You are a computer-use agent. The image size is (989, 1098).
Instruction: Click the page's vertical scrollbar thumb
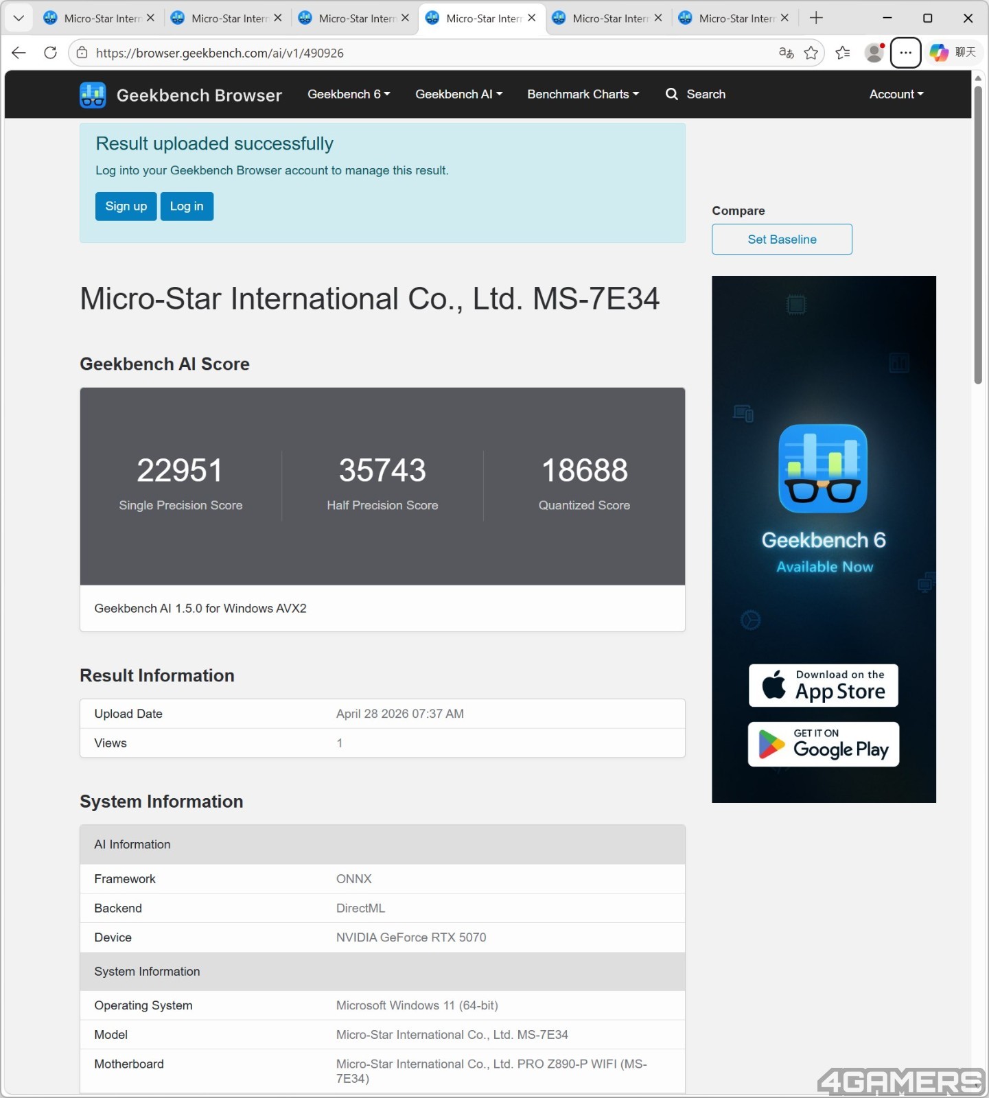tap(978, 235)
